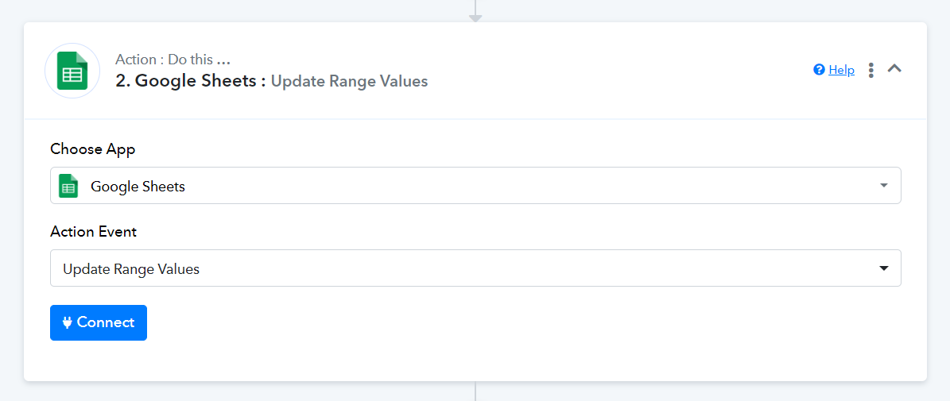
Task: Open the three-dot step options menu
Action: click(871, 70)
